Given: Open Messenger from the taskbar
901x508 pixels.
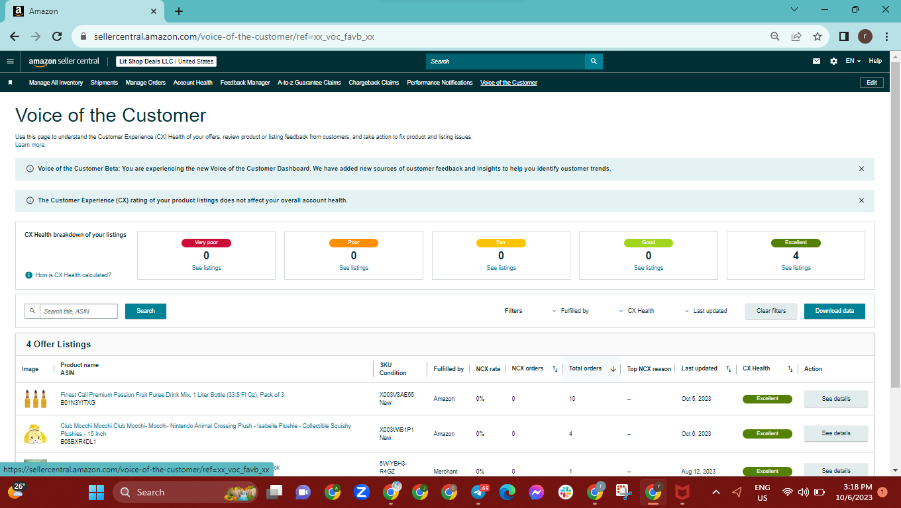Looking at the screenshot, I should coord(537,492).
